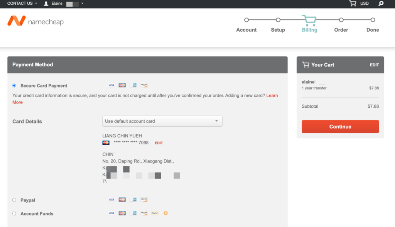Click the Discover icon in the Paypal row
The height and width of the screenshot is (227, 395).
click(144, 200)
